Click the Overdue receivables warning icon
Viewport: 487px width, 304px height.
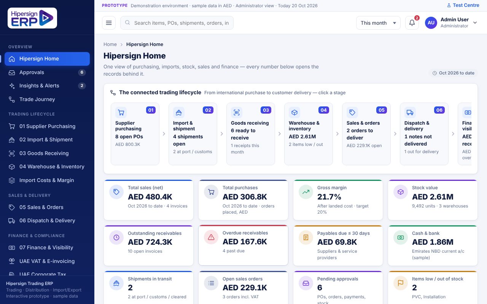click(211, 237)
